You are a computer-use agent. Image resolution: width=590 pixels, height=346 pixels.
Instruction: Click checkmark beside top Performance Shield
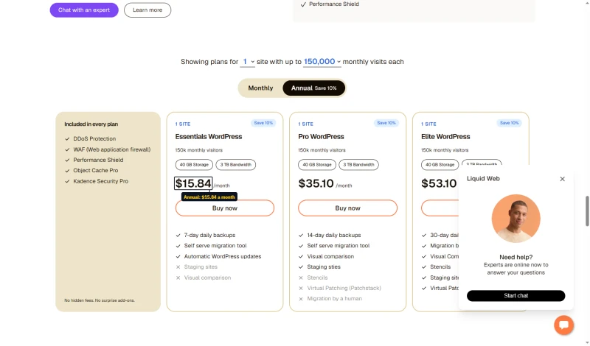303,4
